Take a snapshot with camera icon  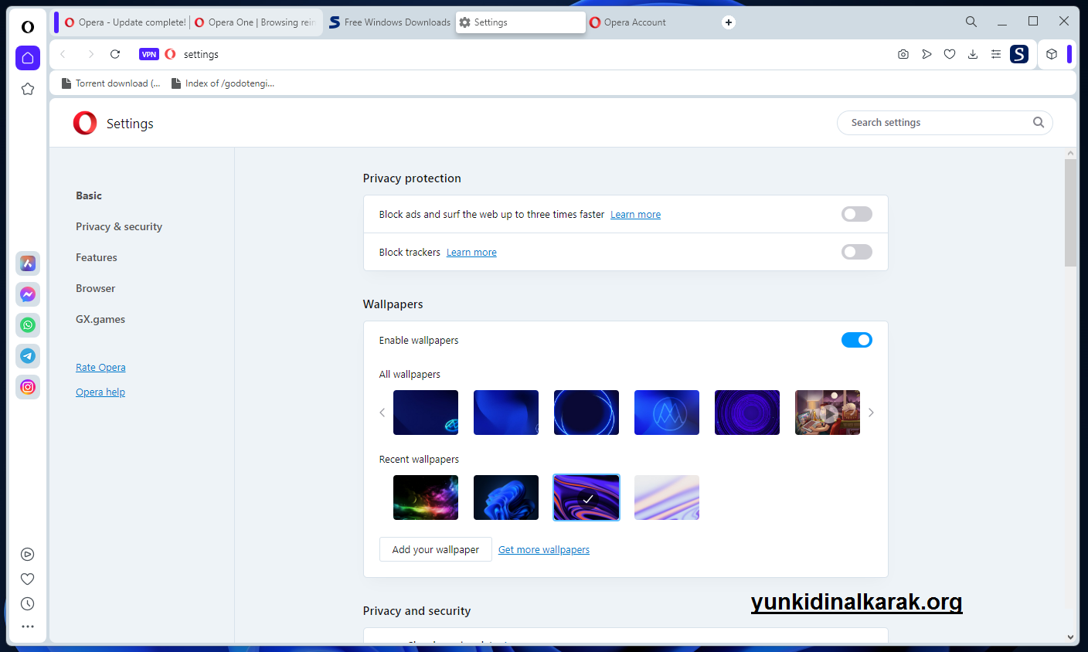[903, 54]
